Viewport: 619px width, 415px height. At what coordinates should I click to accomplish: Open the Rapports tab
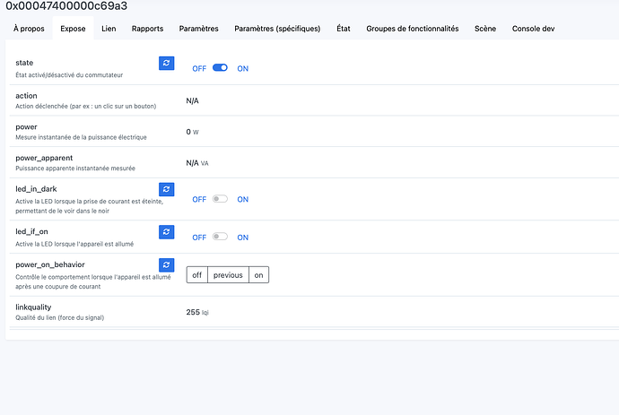click(147, 29)
